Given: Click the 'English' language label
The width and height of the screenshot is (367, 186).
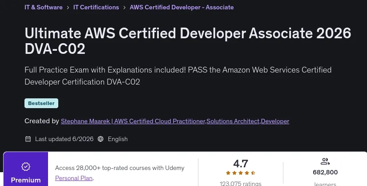Looking at the screenshot, I should point(118,139).
